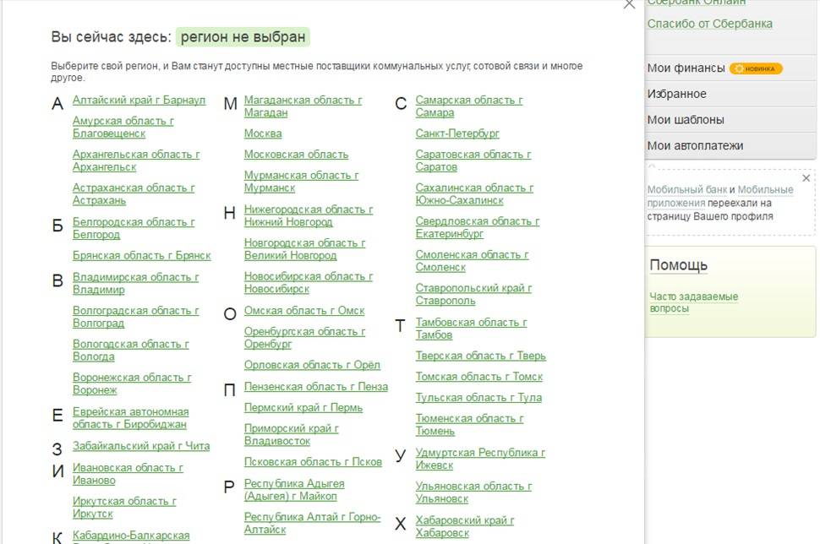Select Санкт-Петербург region
Image resolution: width=820 pixels, height=544 pixels.
[457, 133]
